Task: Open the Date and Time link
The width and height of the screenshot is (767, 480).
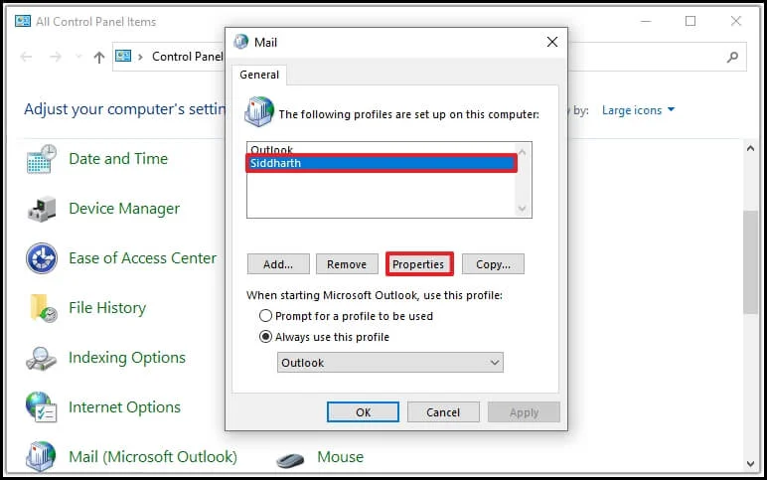Action: click(x=118, y=159)
